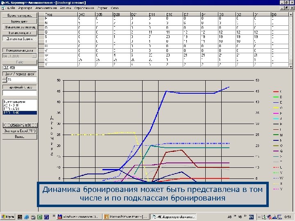This screenshot has width=295, height=221.
Task: Click the tariff class label button
Action: (x=20, y=87)
